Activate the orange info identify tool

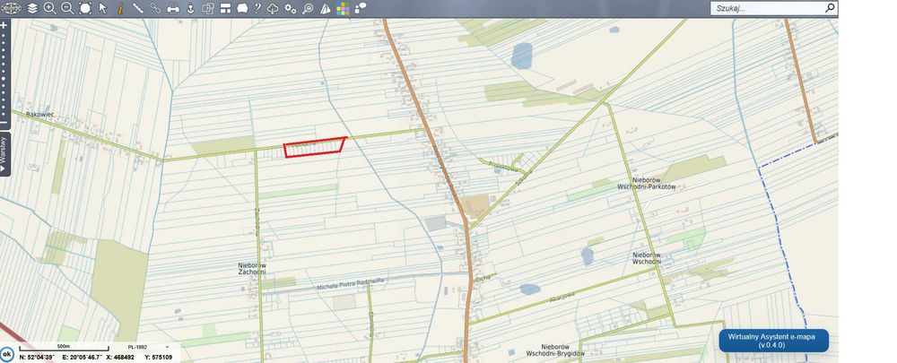pyautogui.click(x=120, y=8)
